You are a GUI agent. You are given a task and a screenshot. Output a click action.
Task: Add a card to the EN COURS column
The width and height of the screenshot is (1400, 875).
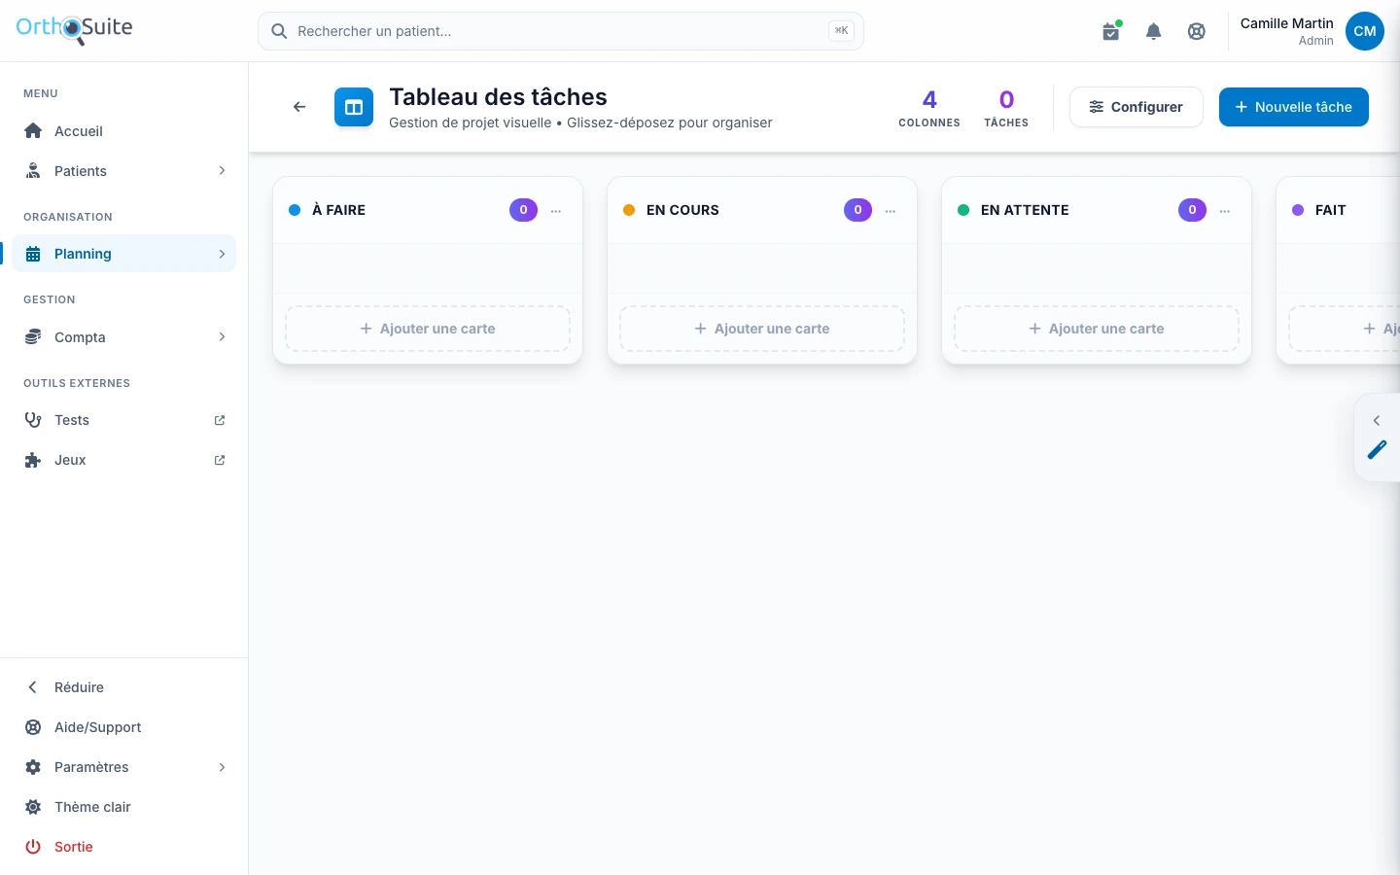click(762, 329)
